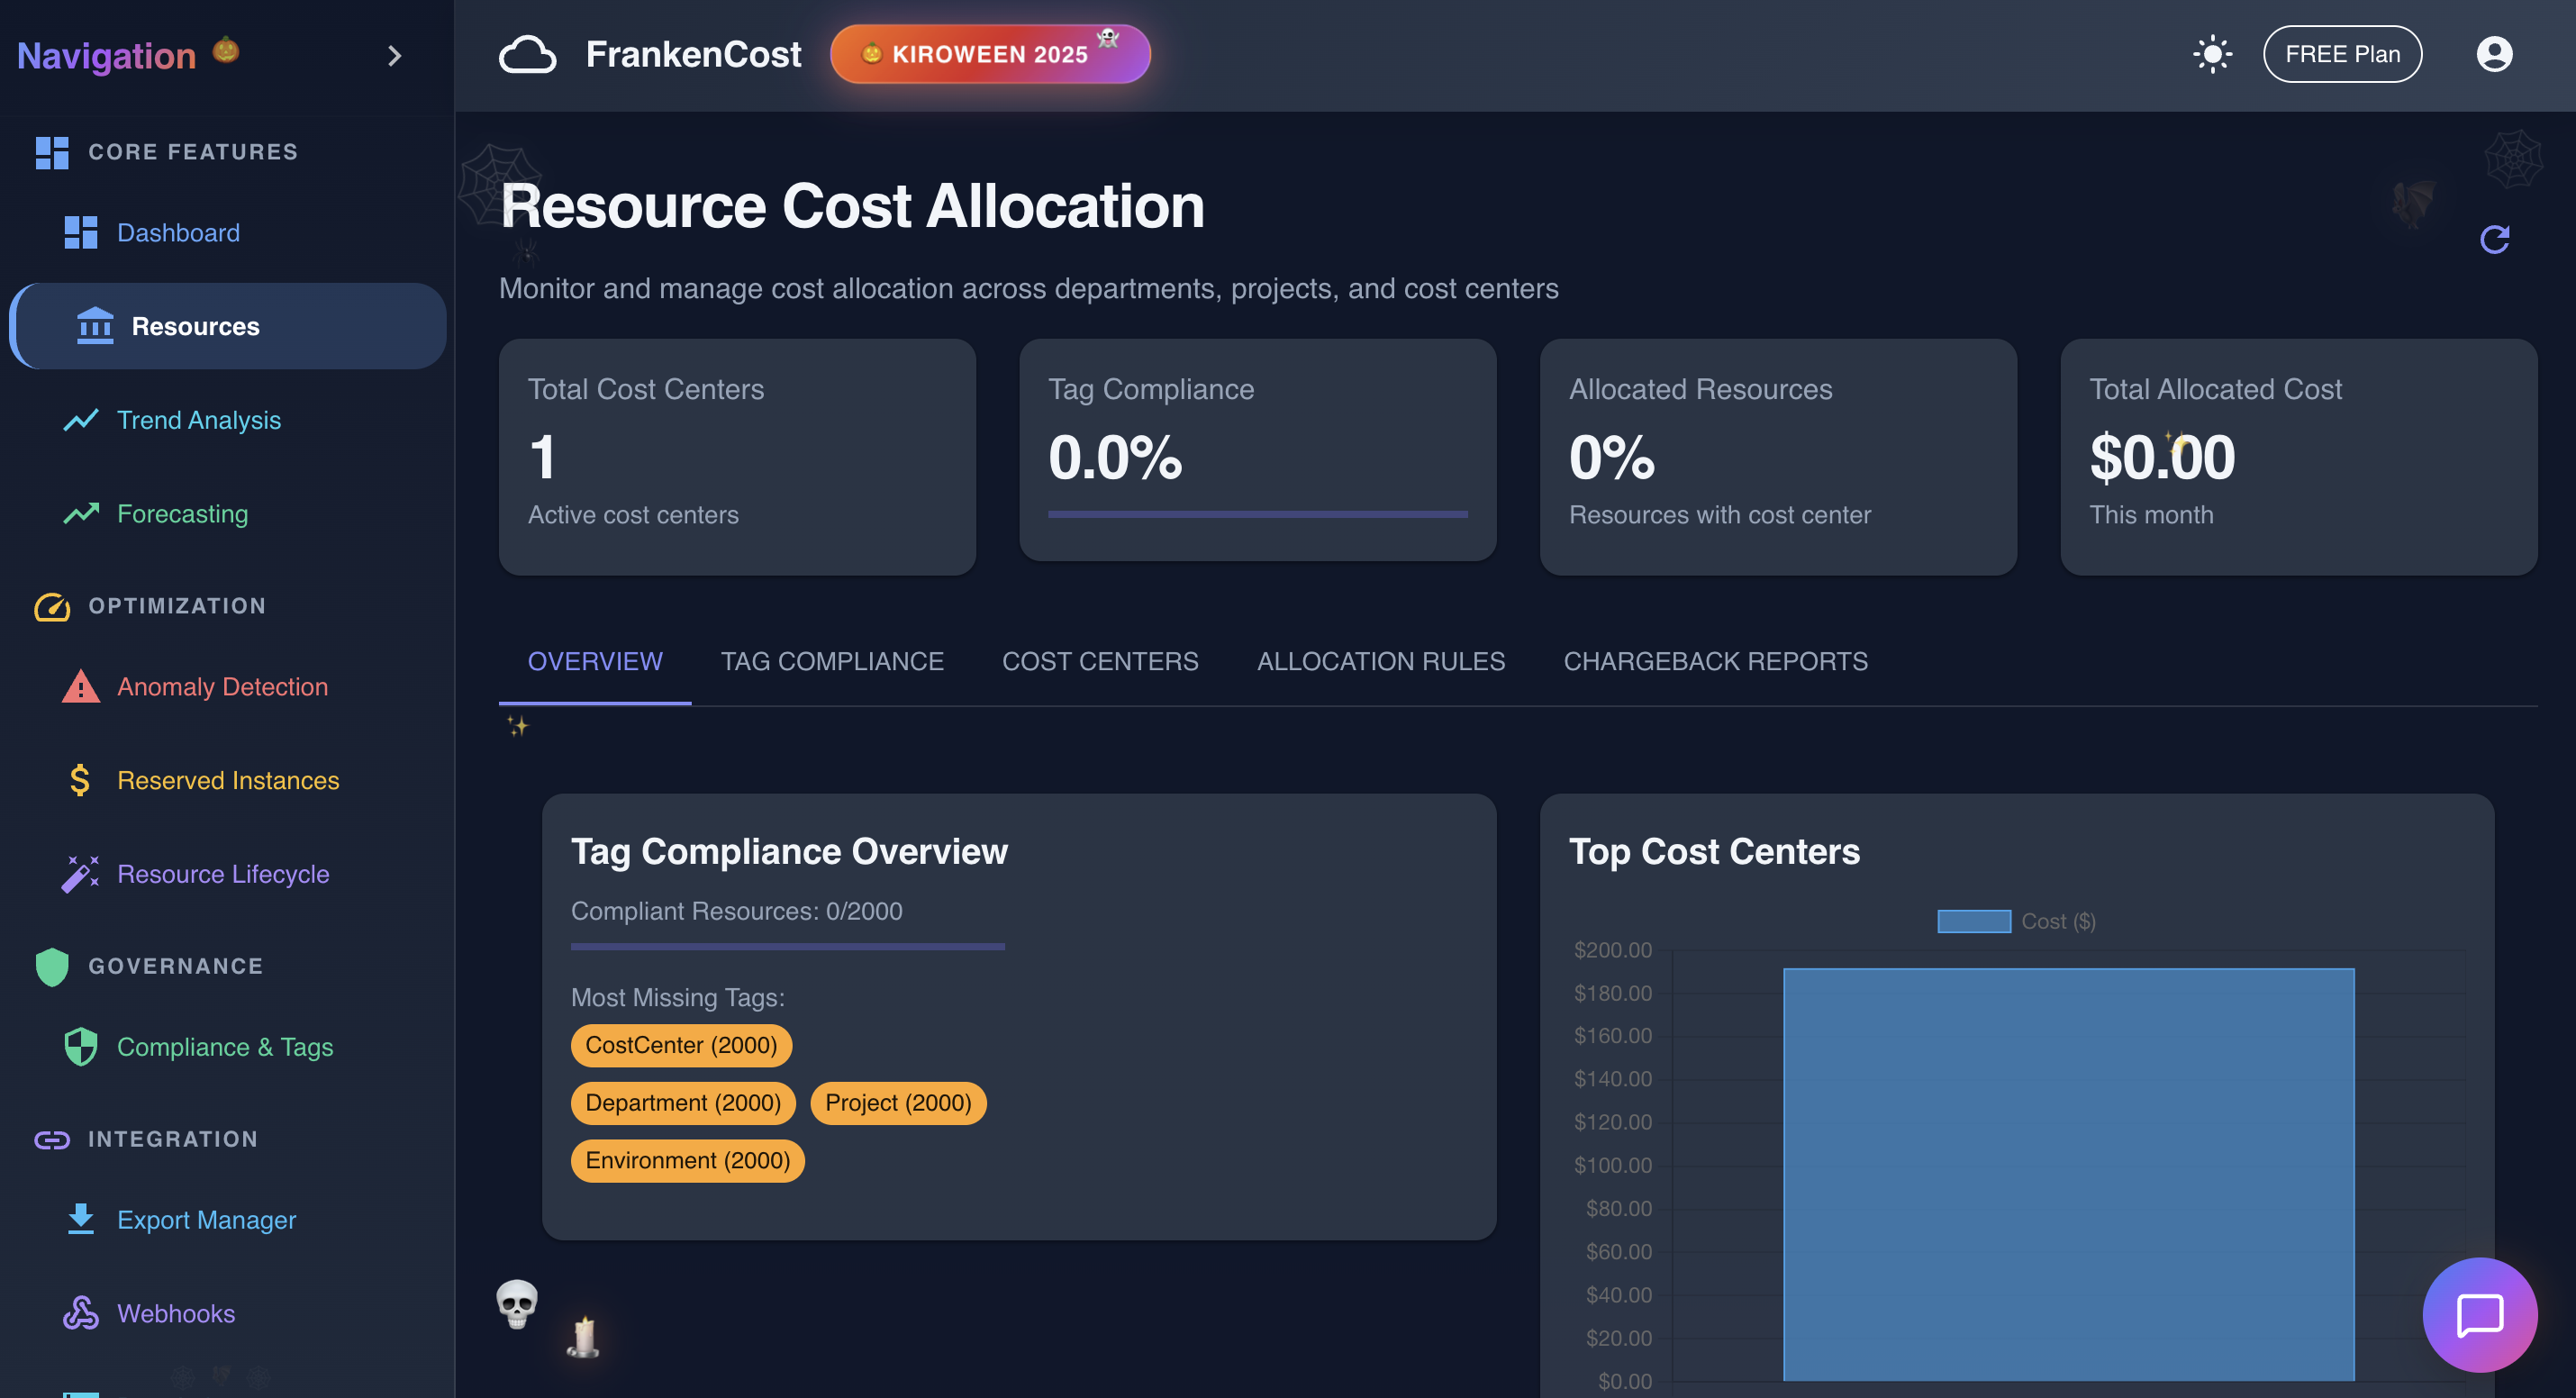Collapse the Navigation sidebar with chevron

(x=394, y=56)
